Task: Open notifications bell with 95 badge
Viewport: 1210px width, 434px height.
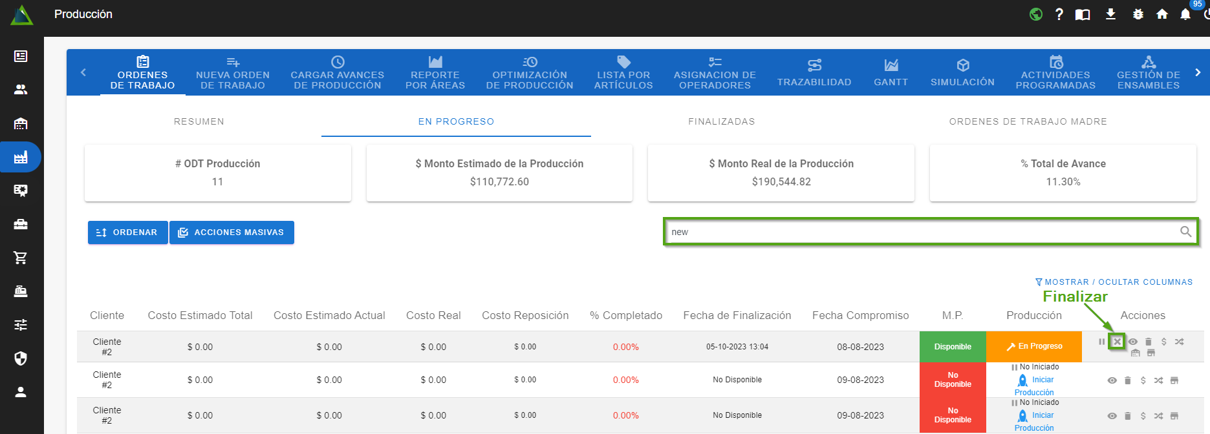Action: [1185, 14]
